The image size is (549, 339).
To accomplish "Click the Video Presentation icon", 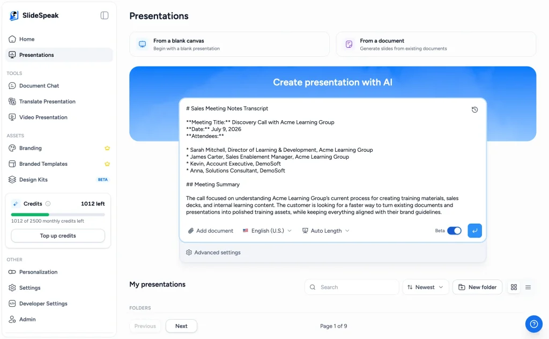I will point(12,117).
